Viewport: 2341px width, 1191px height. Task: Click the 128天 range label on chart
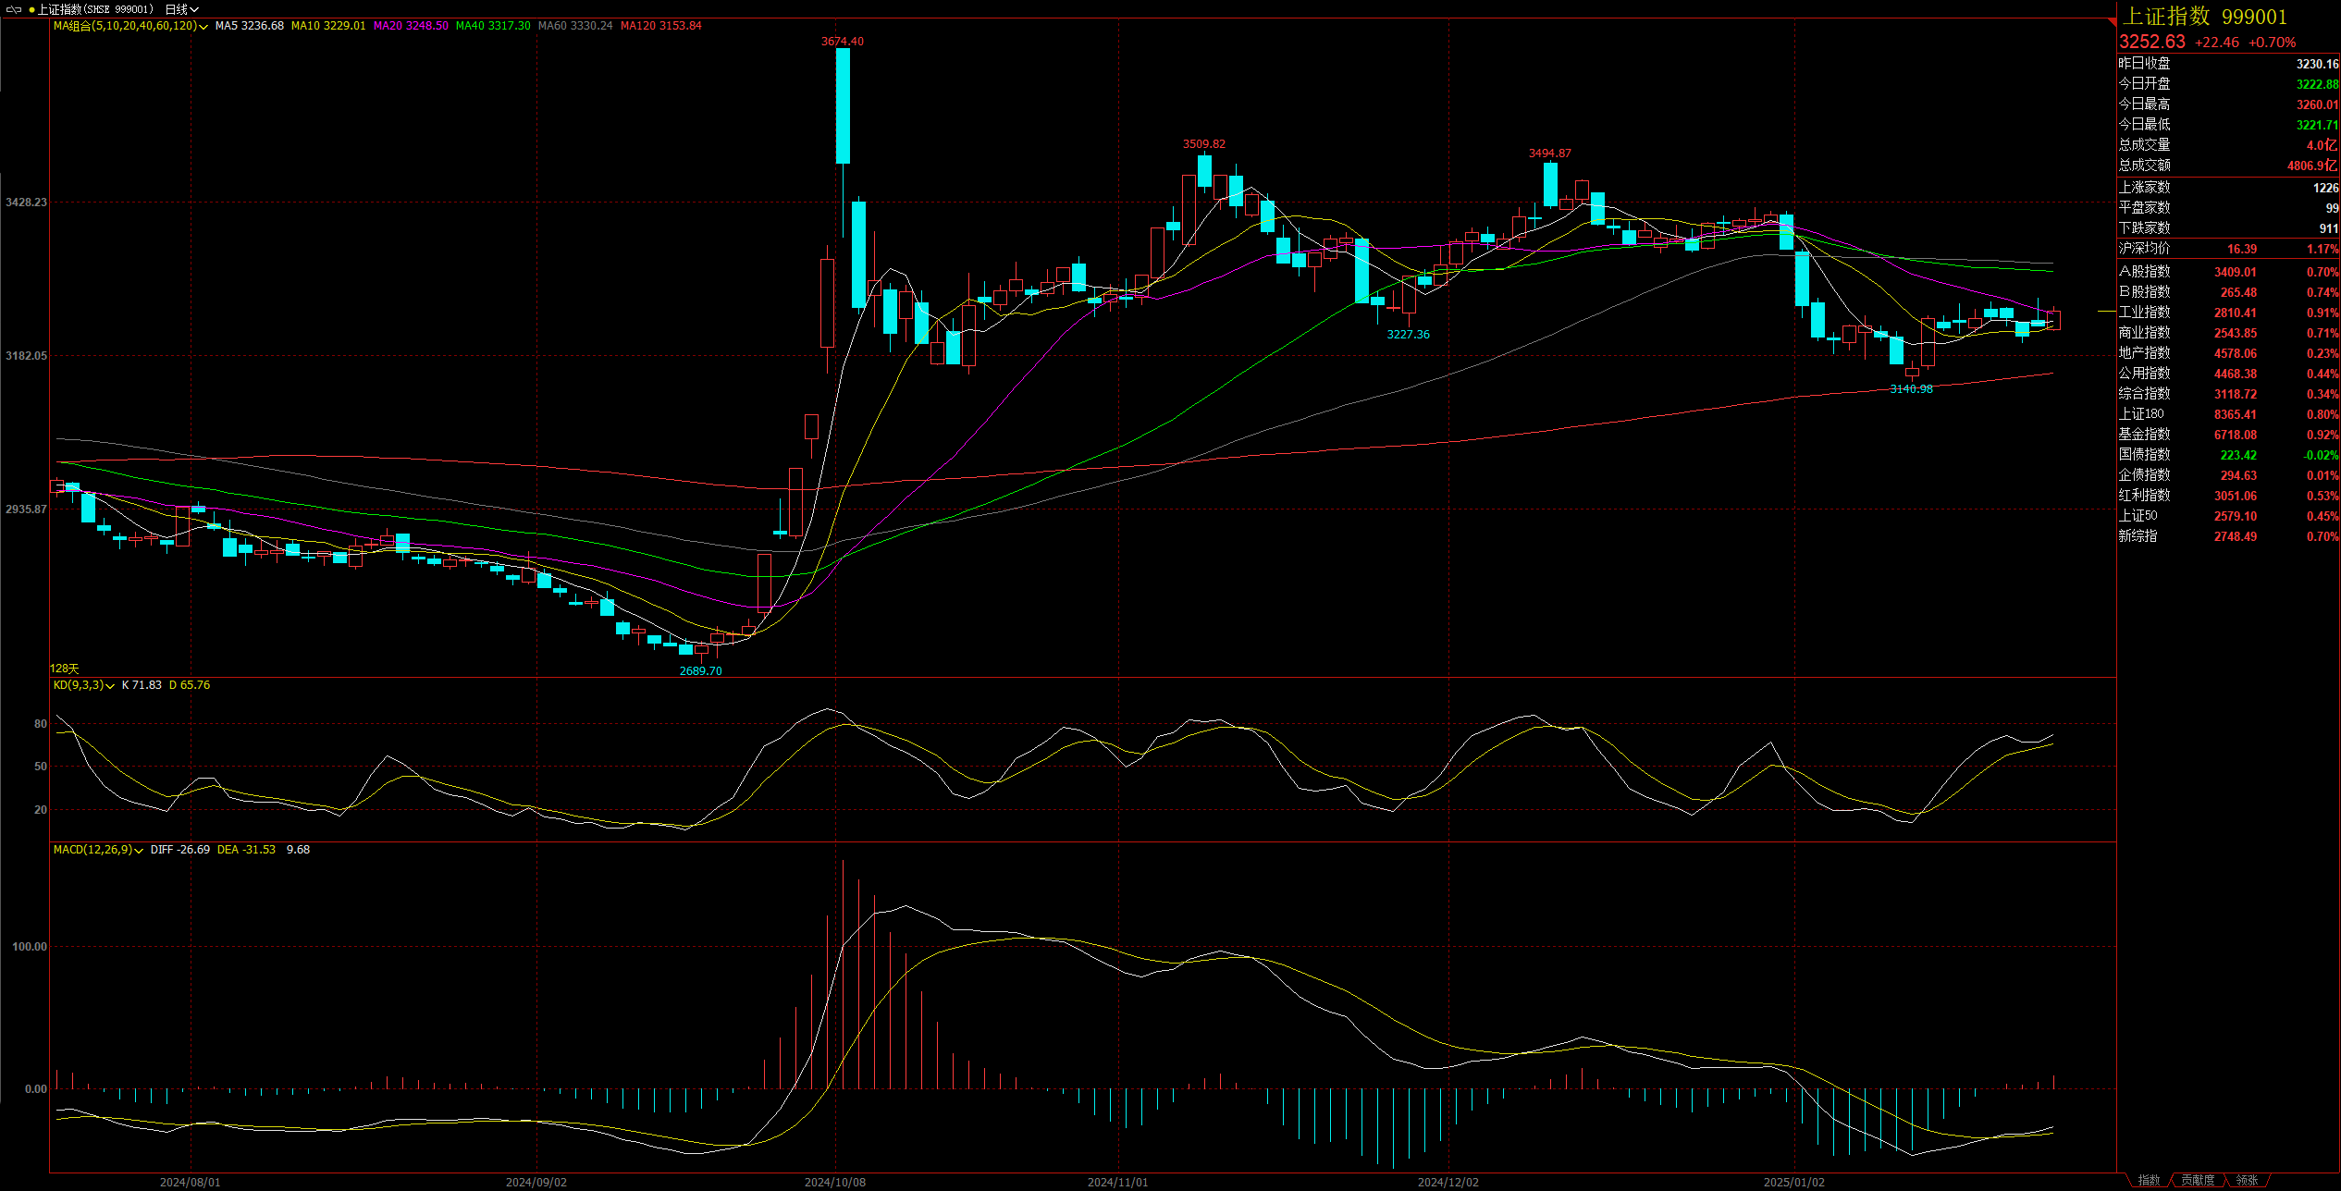(65, 669)
